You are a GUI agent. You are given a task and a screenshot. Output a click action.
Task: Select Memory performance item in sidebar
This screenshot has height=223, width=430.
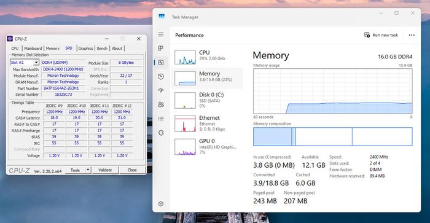coord(208,78)
